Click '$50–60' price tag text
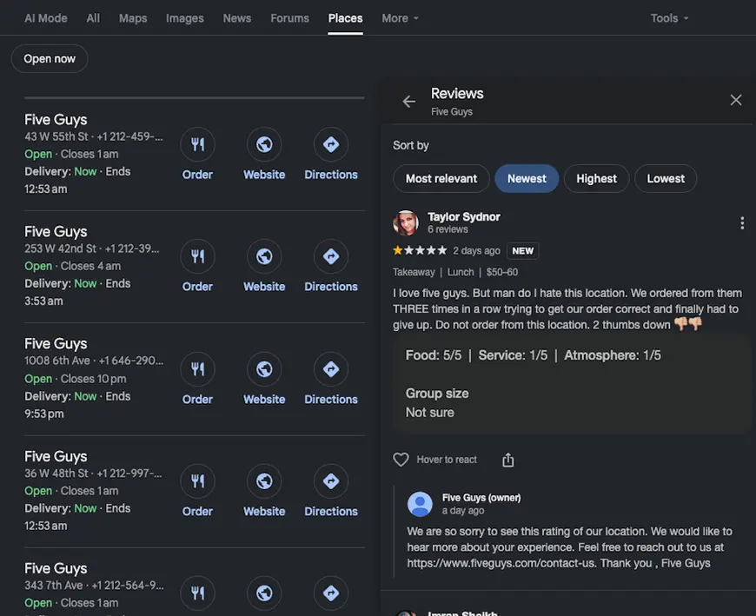Screen dimensions: 756x616 click(x=502, y=272)
